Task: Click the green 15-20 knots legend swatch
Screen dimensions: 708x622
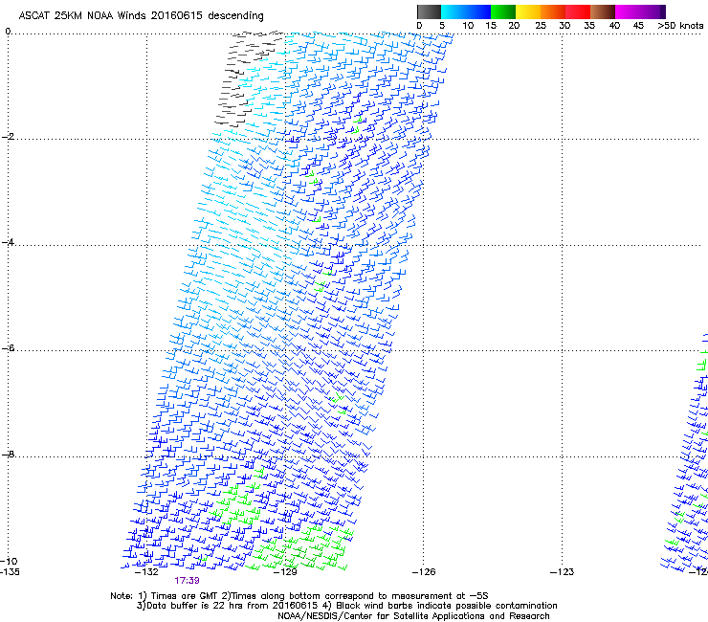Action: tap(503, 11)
